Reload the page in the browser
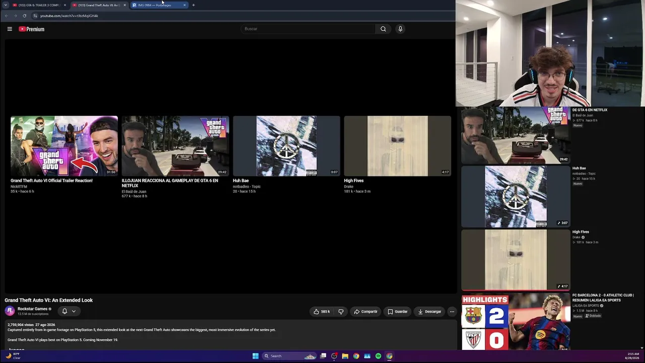 (24, 16)
